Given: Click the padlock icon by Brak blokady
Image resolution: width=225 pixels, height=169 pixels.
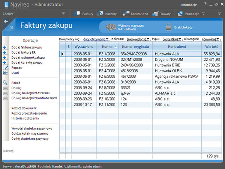Looking at the screenshot, I should point(168,27).
